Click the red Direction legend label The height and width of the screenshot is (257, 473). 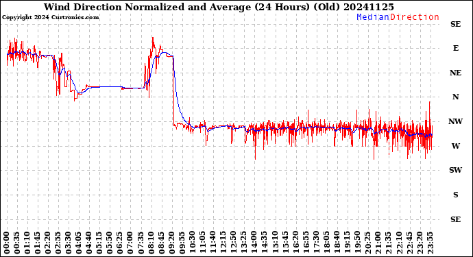pyautogui.click(x=415, y=17)
